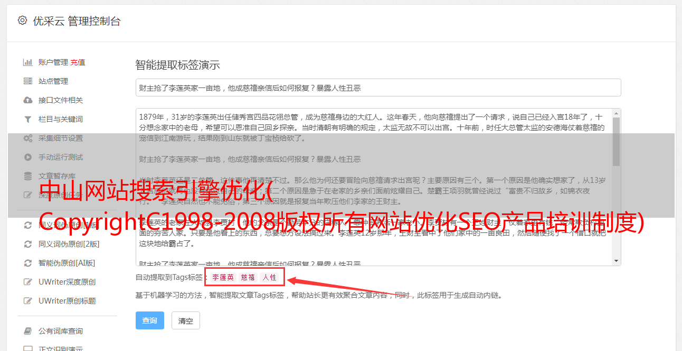Viewport: 682px width, 351px height.
Task: Click the blue 查询 button
Action: tap(150, 320)
